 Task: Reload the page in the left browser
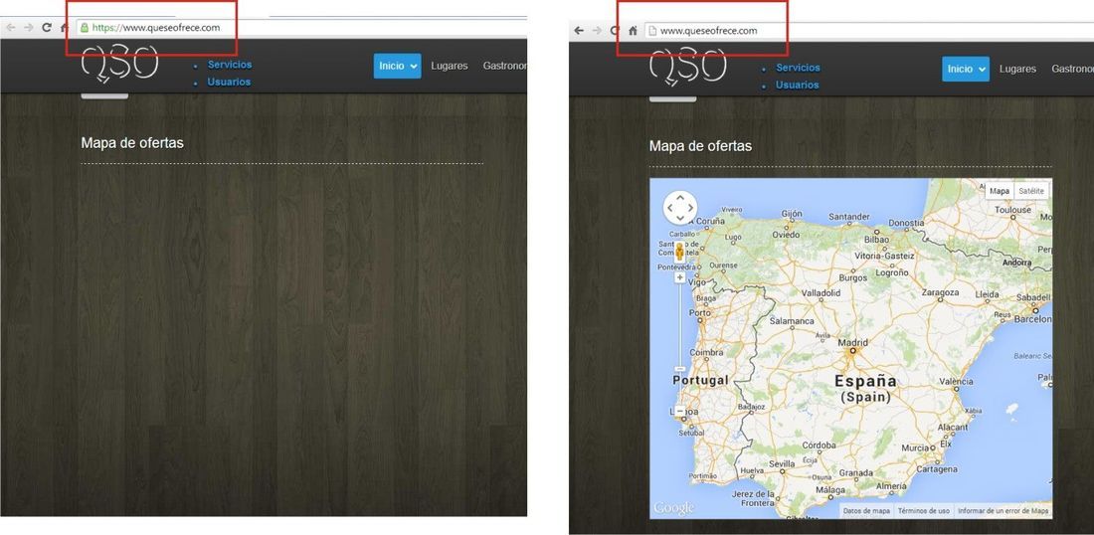click(x=47, y=27)
